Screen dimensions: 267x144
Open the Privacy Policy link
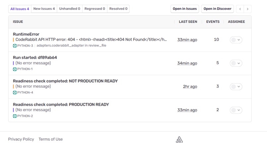21,139
